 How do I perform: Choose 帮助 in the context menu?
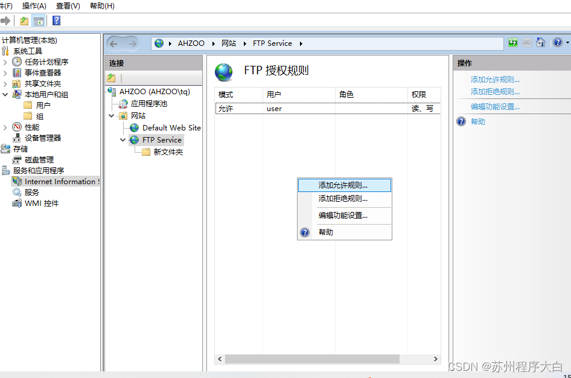345,232
